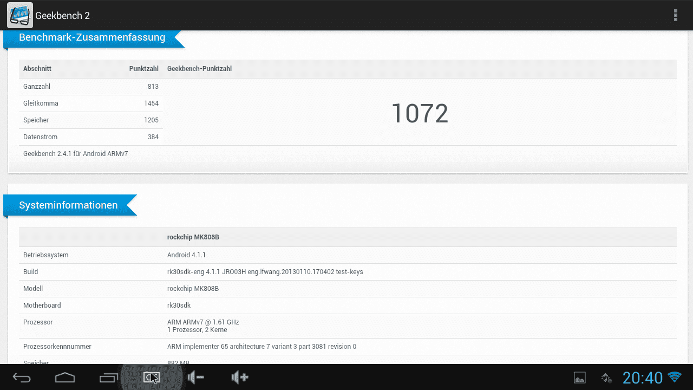
Task: Select the Motherboard value rk30sdk
Action: pyautogui.click(x=179, y=305)
